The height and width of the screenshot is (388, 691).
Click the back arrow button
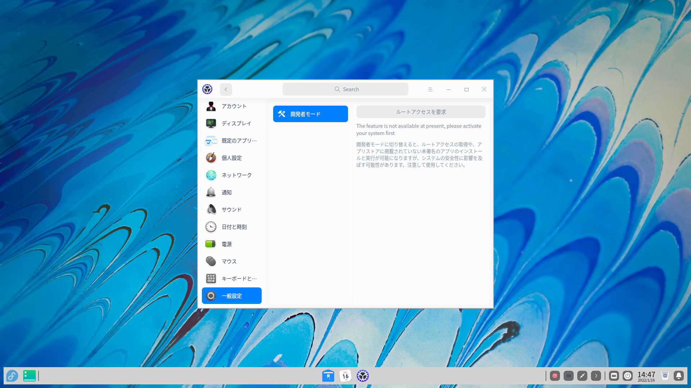(x=226, y=89)
